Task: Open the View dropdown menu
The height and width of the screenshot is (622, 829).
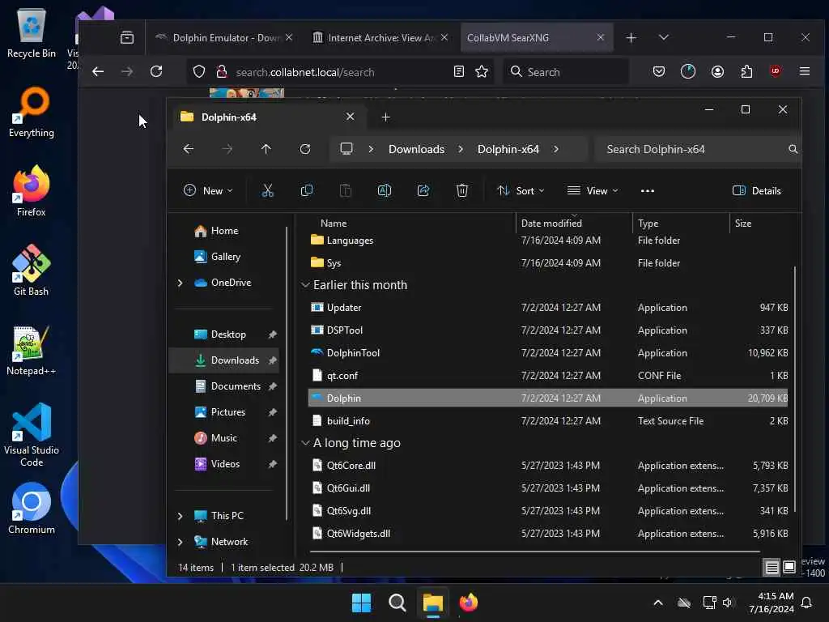Action: click(592, 191)
